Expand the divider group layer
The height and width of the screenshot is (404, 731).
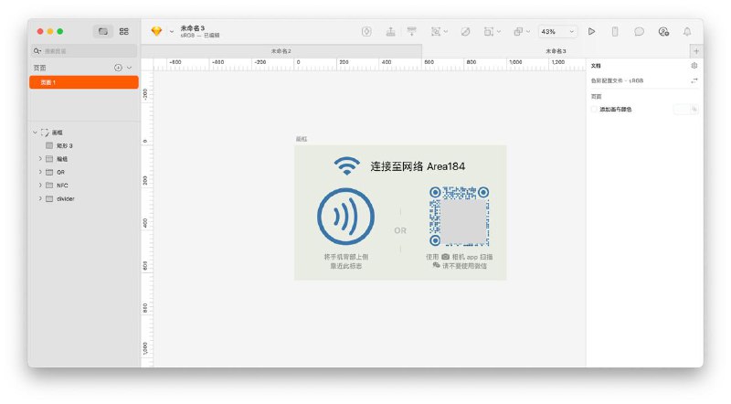pyautogui.click(x=40, y=198)
